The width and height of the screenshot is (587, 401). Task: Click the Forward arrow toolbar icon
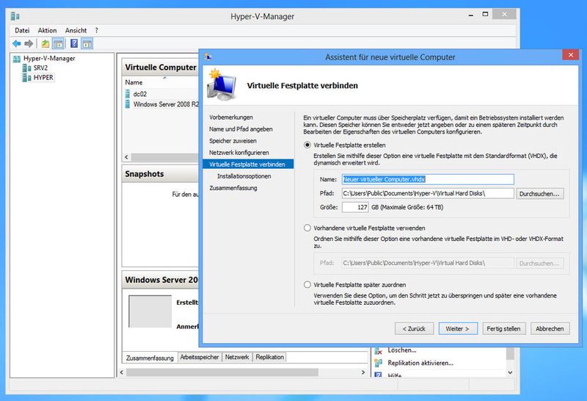click(x=29, y=44)
